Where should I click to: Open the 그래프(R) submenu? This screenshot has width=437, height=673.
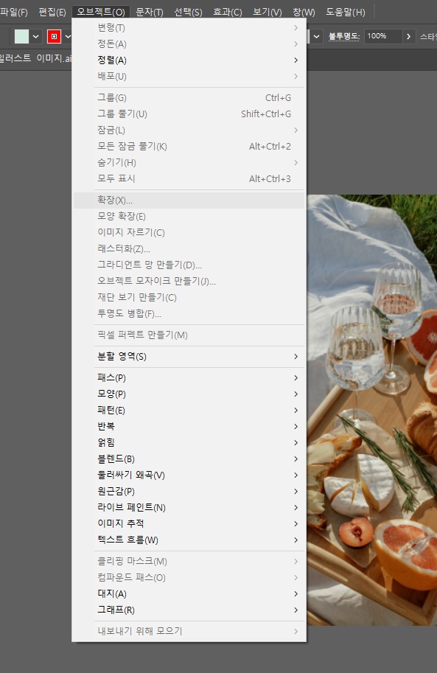pos(189,610)
